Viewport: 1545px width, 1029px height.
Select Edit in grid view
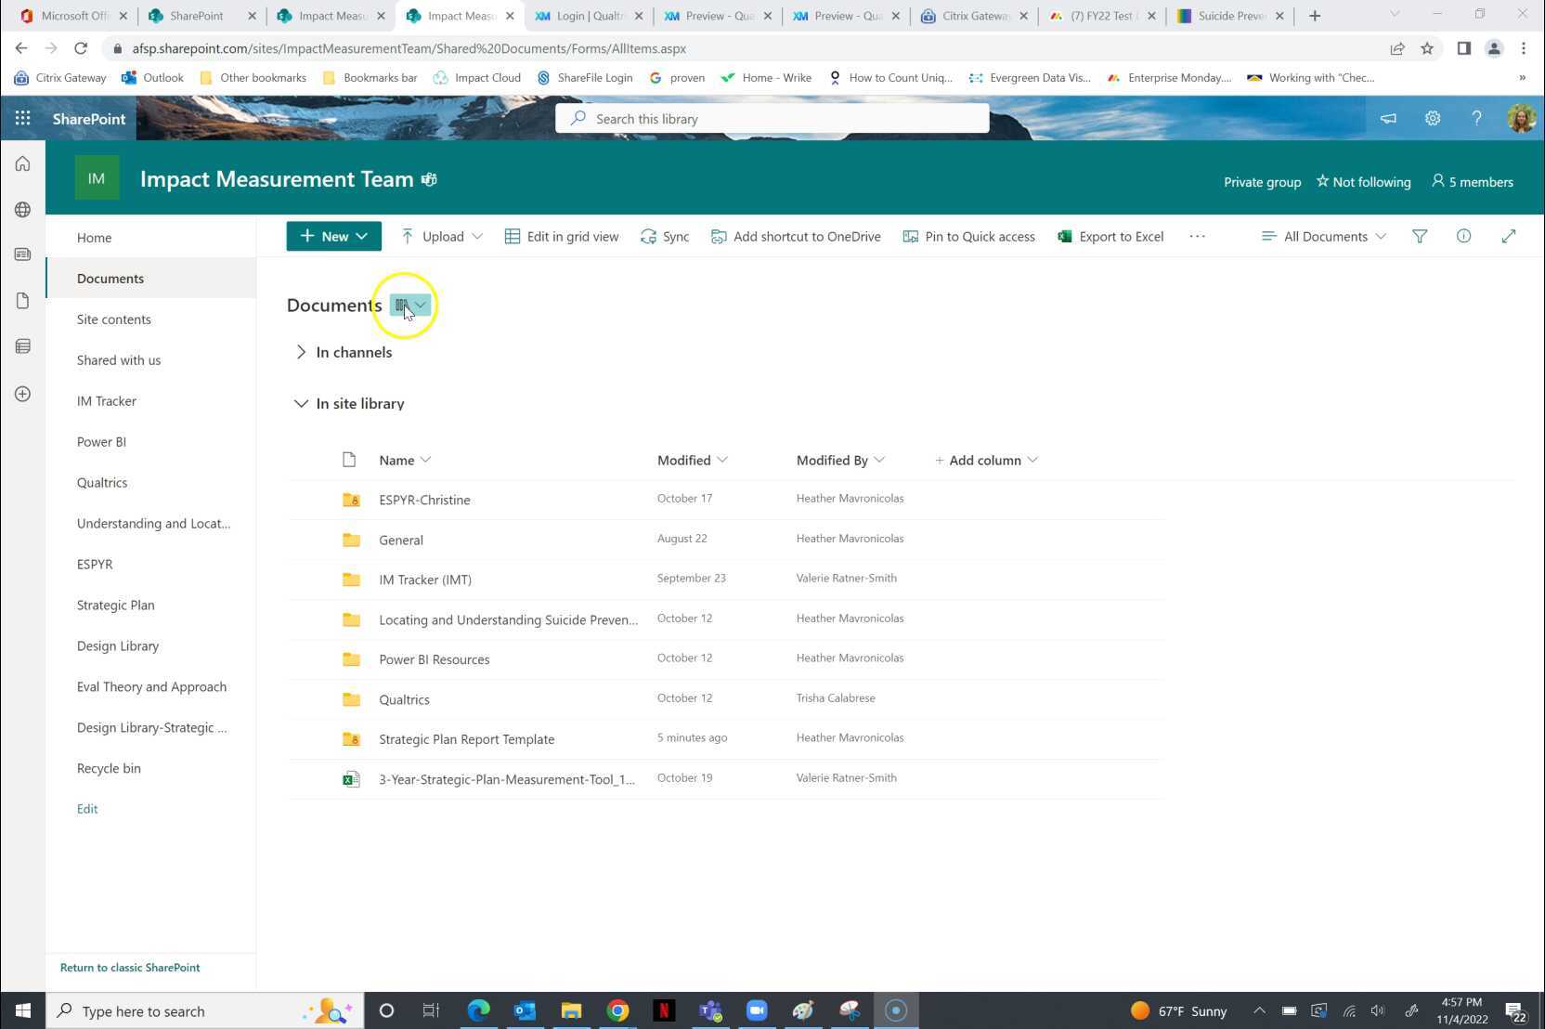[x=561, y=236]
